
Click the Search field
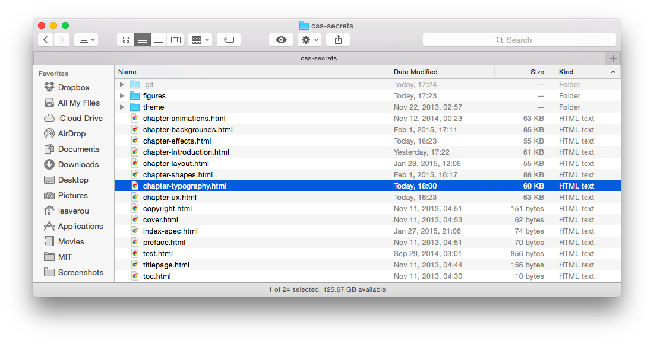click(x=519, y=40)
